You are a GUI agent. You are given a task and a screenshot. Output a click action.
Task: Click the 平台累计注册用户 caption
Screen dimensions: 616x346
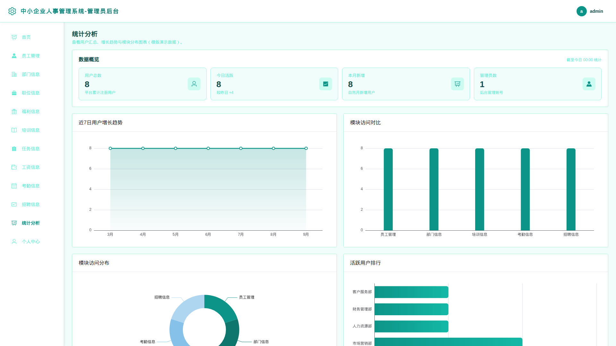coord(100,93)
